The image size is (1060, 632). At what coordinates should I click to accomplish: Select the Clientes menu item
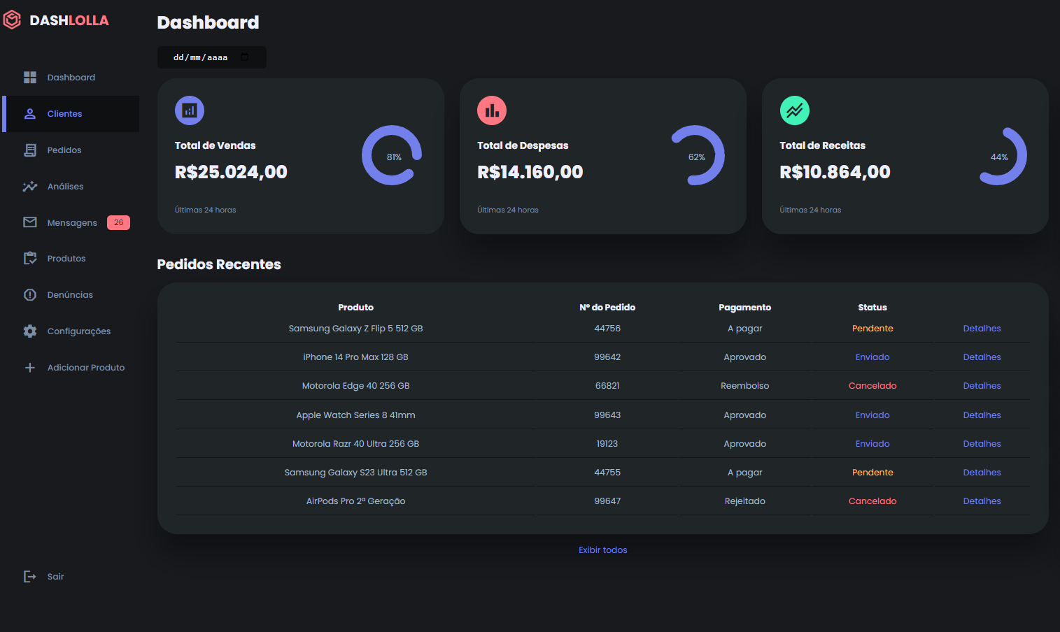[64, 113]
